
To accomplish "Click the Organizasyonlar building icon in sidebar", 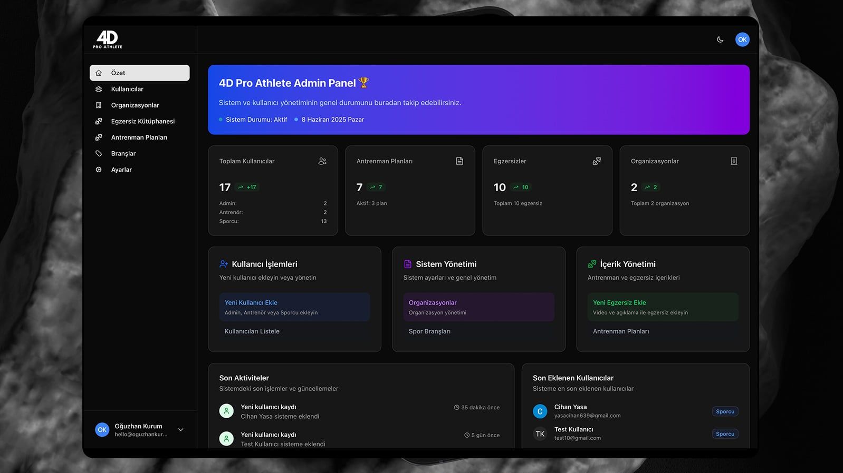I will coord(99,105).
